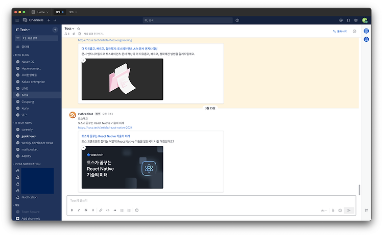Go back with the history back arrow

[49, 20]
